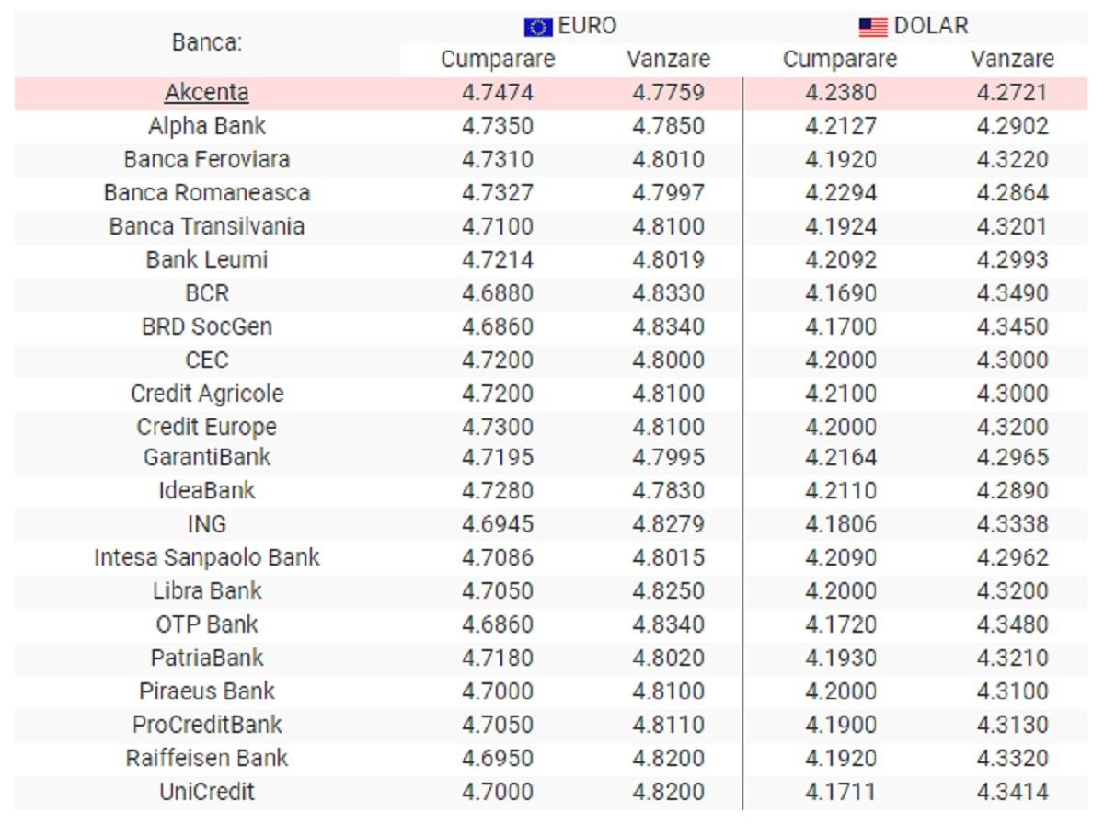Select the DOLAR currency heading text
The image size is (1104, 824).
tap(931, 27)
